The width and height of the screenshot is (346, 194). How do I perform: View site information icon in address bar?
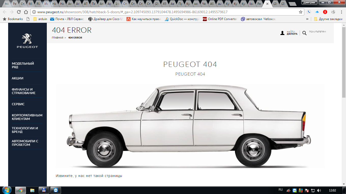coord(34,12)
